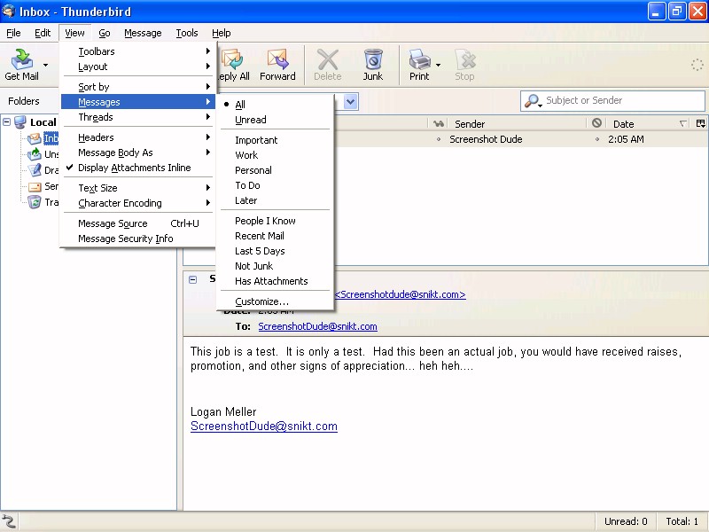This screenshot has height=532, width=709.
Task: Open the Print dropdown arrow
Action: 438,65
